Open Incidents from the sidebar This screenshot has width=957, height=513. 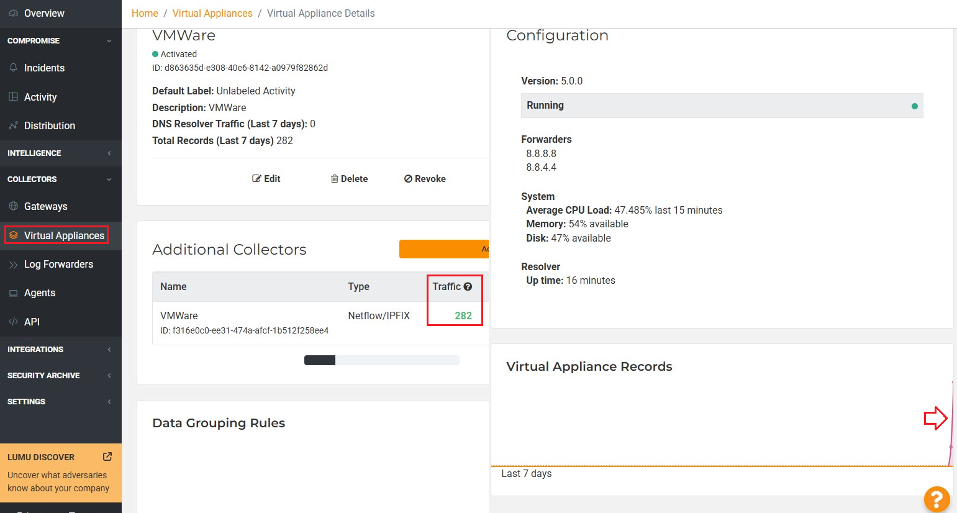pos(43,68)
